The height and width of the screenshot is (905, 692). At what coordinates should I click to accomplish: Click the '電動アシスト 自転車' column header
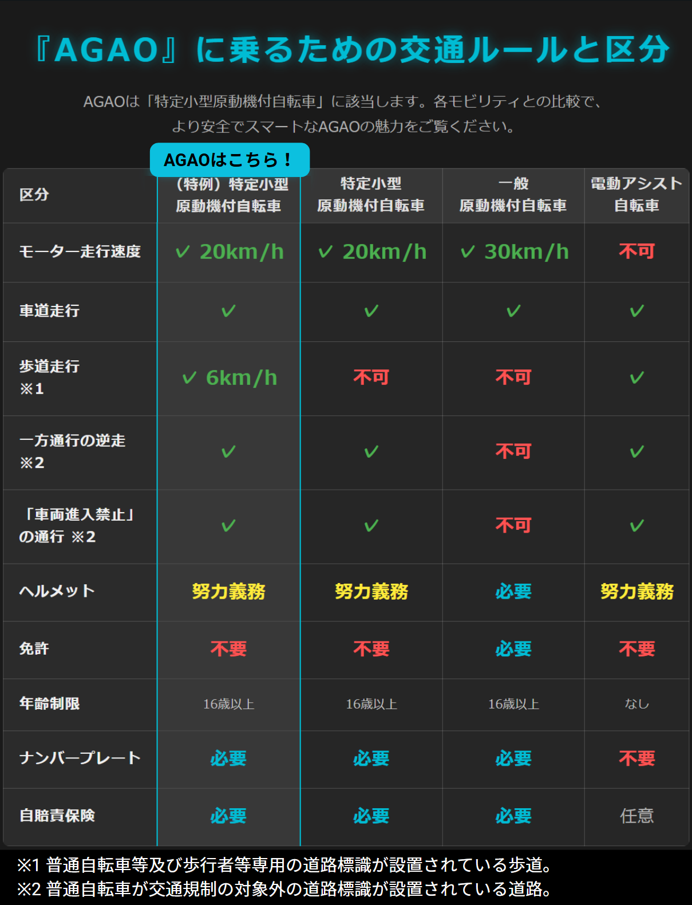coord(636,195)
